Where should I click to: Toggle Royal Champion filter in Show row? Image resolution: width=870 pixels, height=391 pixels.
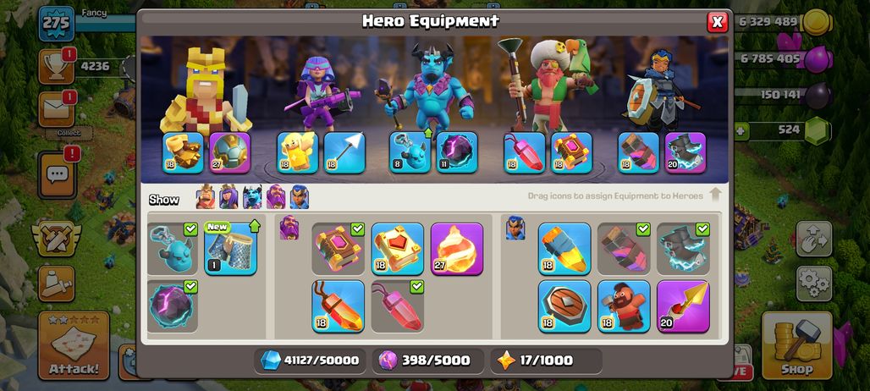click(x=299, y=197)
